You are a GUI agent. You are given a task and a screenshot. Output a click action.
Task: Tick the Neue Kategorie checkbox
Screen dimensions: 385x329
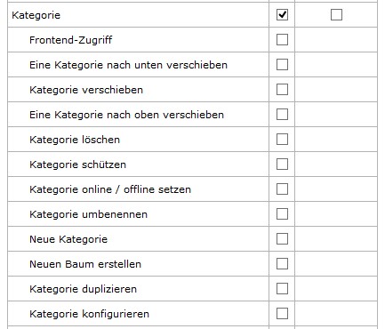point(282,238)
